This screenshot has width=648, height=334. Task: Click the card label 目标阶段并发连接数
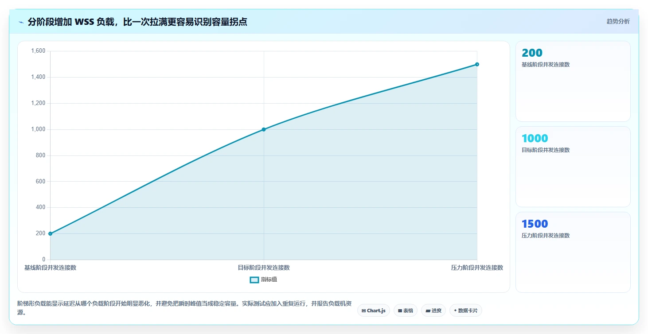click(546, 150)
